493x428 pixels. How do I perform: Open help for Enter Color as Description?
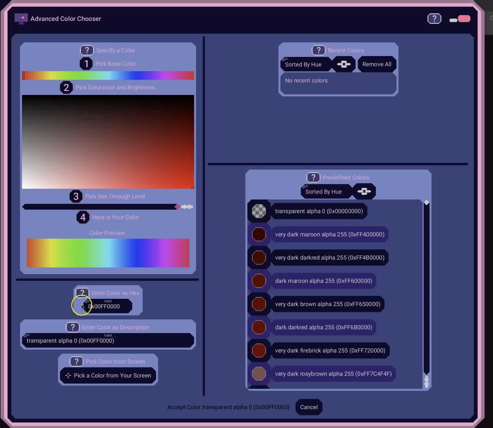[x=72, y=327]
